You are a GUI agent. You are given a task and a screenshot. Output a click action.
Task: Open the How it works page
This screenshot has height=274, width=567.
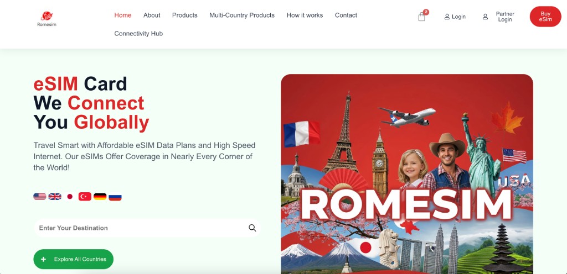[305, 15]
